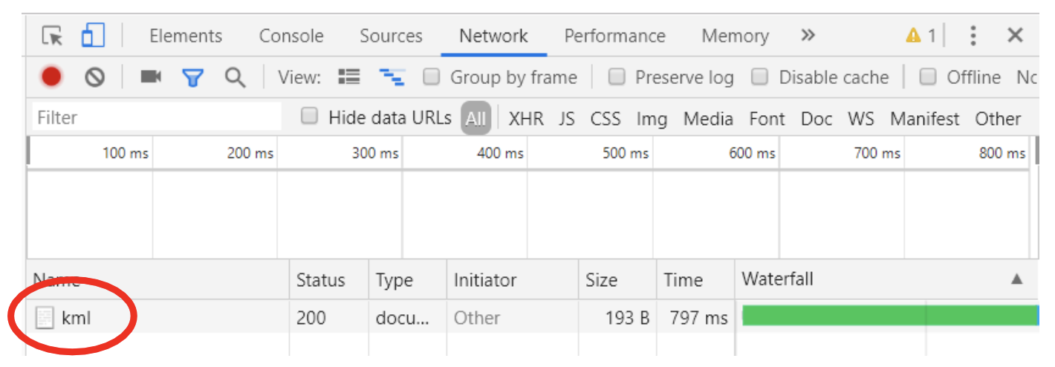Tick the Hide data URLs checkbox
The image size is (1055, 367).
310,117
